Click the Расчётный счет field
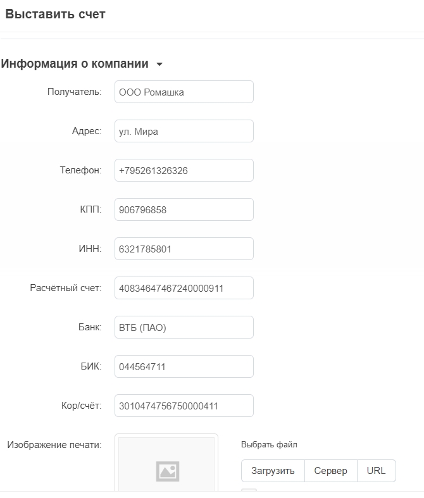424x498 pixels. click(184, 288)
